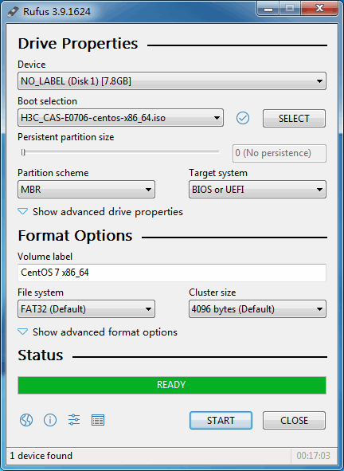Click the START button
The width and height of the screenshot is (344, 471).
pos(221,420)
